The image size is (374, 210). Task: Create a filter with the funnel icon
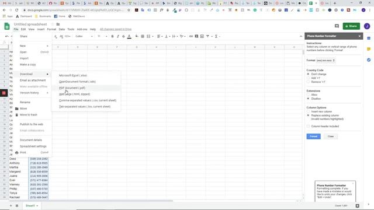(209, 36)
